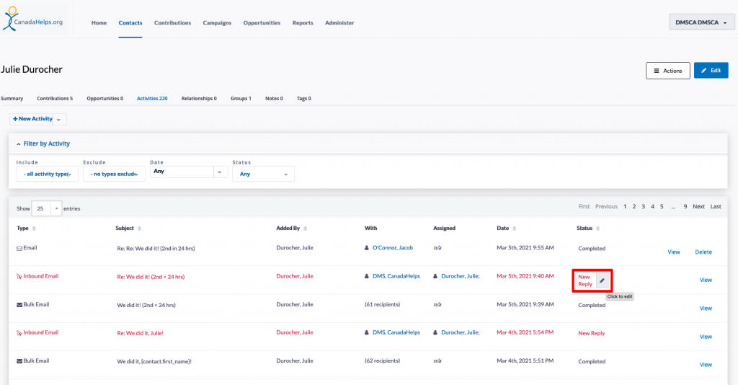
Task: Open DMS, CanadaHelps link in Mar 5th row
Action: [x=396, y=276]
